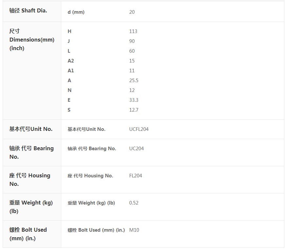This screenshot has height=251, width=285.
Task: Select the L dimension value 60
Action: tap(132, 51)
